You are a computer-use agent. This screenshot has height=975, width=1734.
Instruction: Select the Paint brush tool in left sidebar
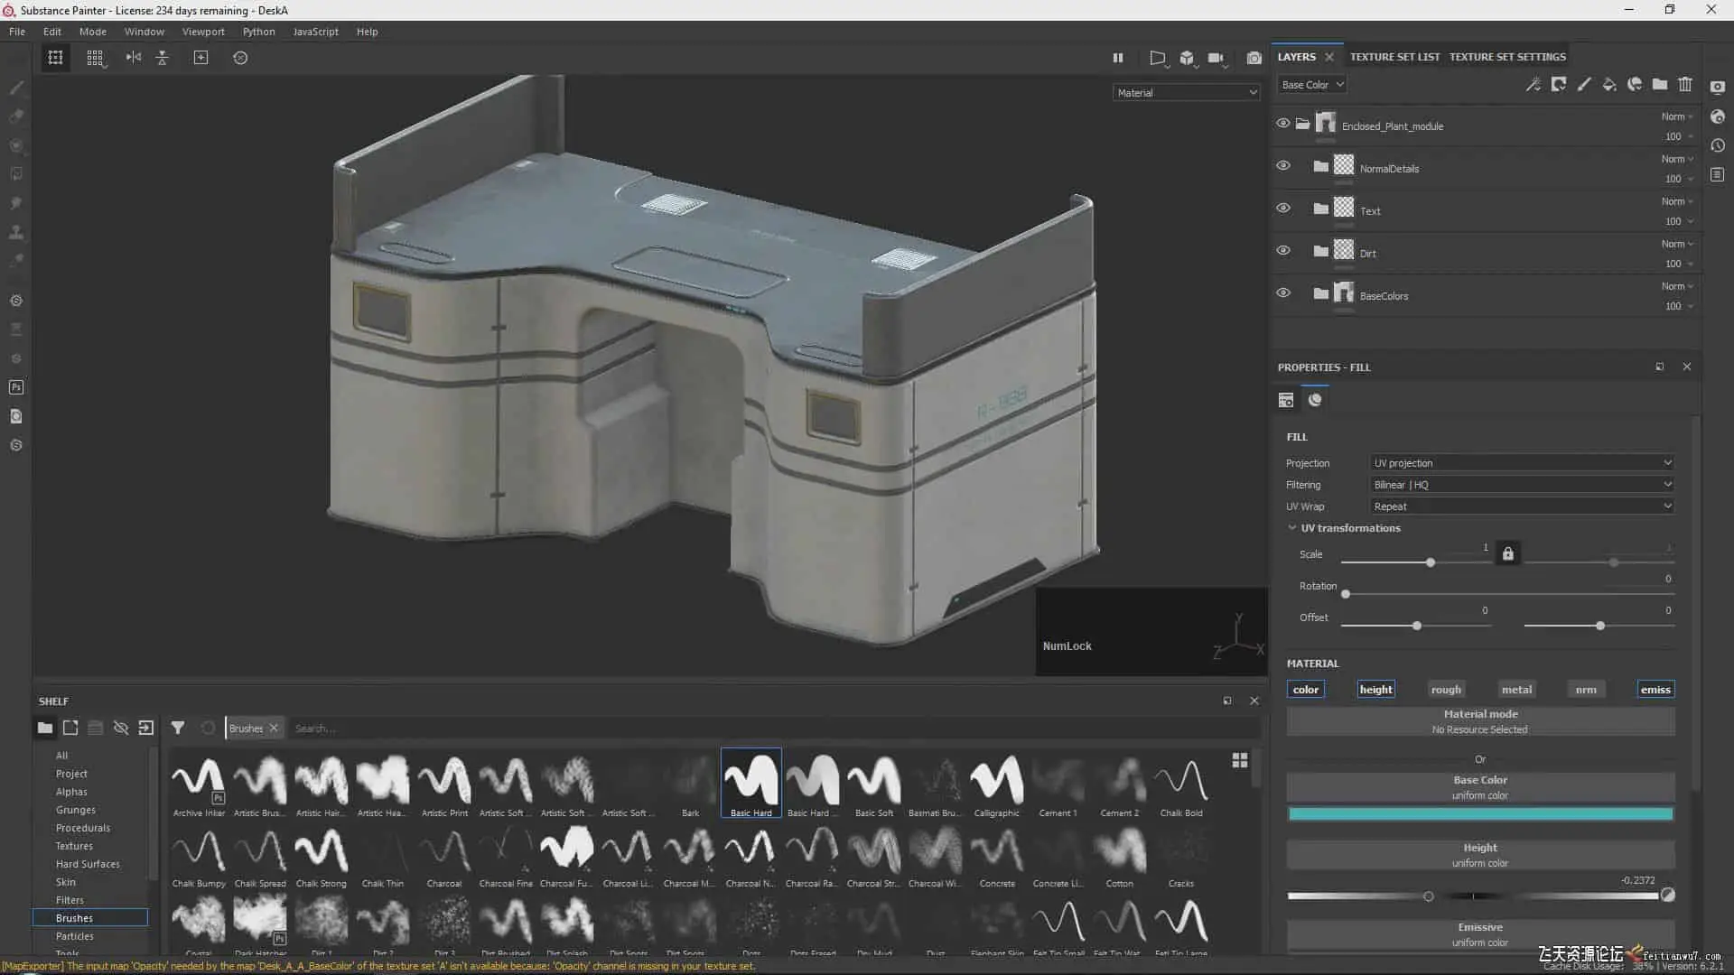tap(16, 88)
